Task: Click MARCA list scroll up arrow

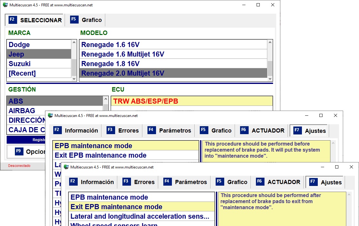Action: (x=74, y=42)
